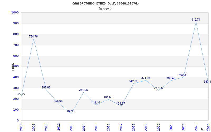The height and width of the screenshot is (132, 211).
Task: Click the 371.93 value label
Action: 146,78
